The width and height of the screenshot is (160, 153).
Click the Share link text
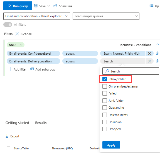(66, 6)
